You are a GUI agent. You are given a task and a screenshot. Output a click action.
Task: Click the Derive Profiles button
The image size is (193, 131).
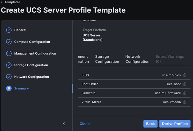(x=175, y=124)
